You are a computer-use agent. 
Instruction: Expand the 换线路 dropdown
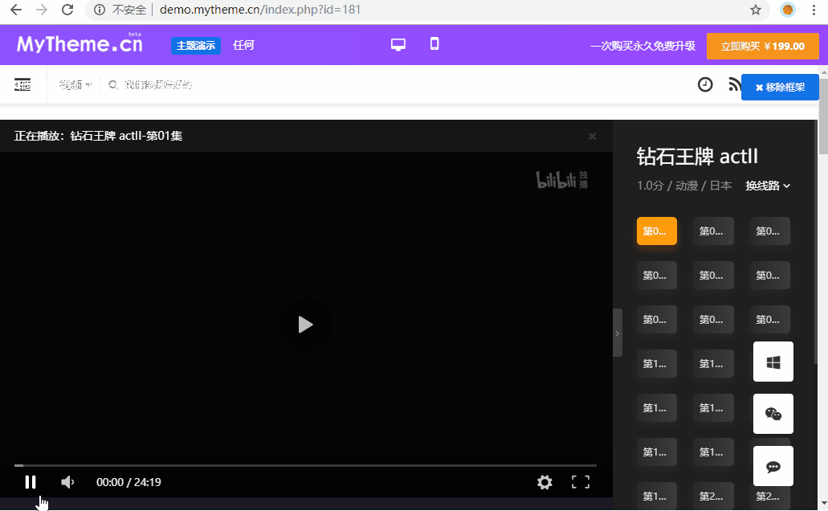click(768, 186)
